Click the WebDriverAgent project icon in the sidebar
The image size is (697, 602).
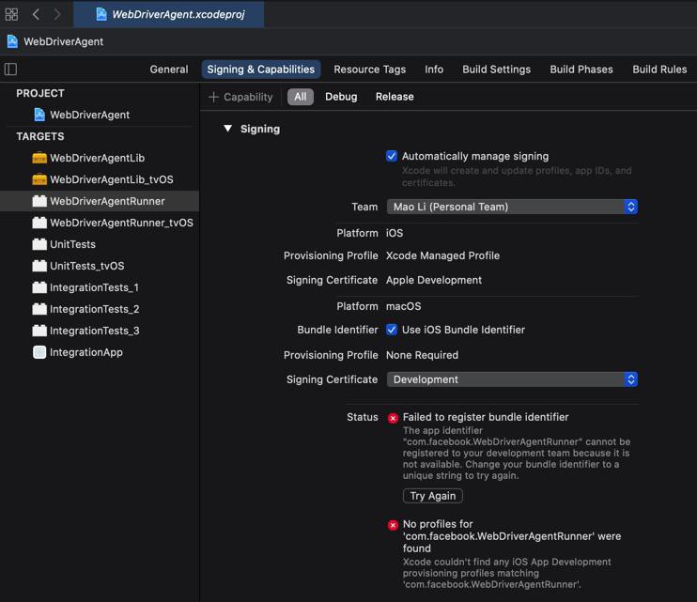(39, 115)
